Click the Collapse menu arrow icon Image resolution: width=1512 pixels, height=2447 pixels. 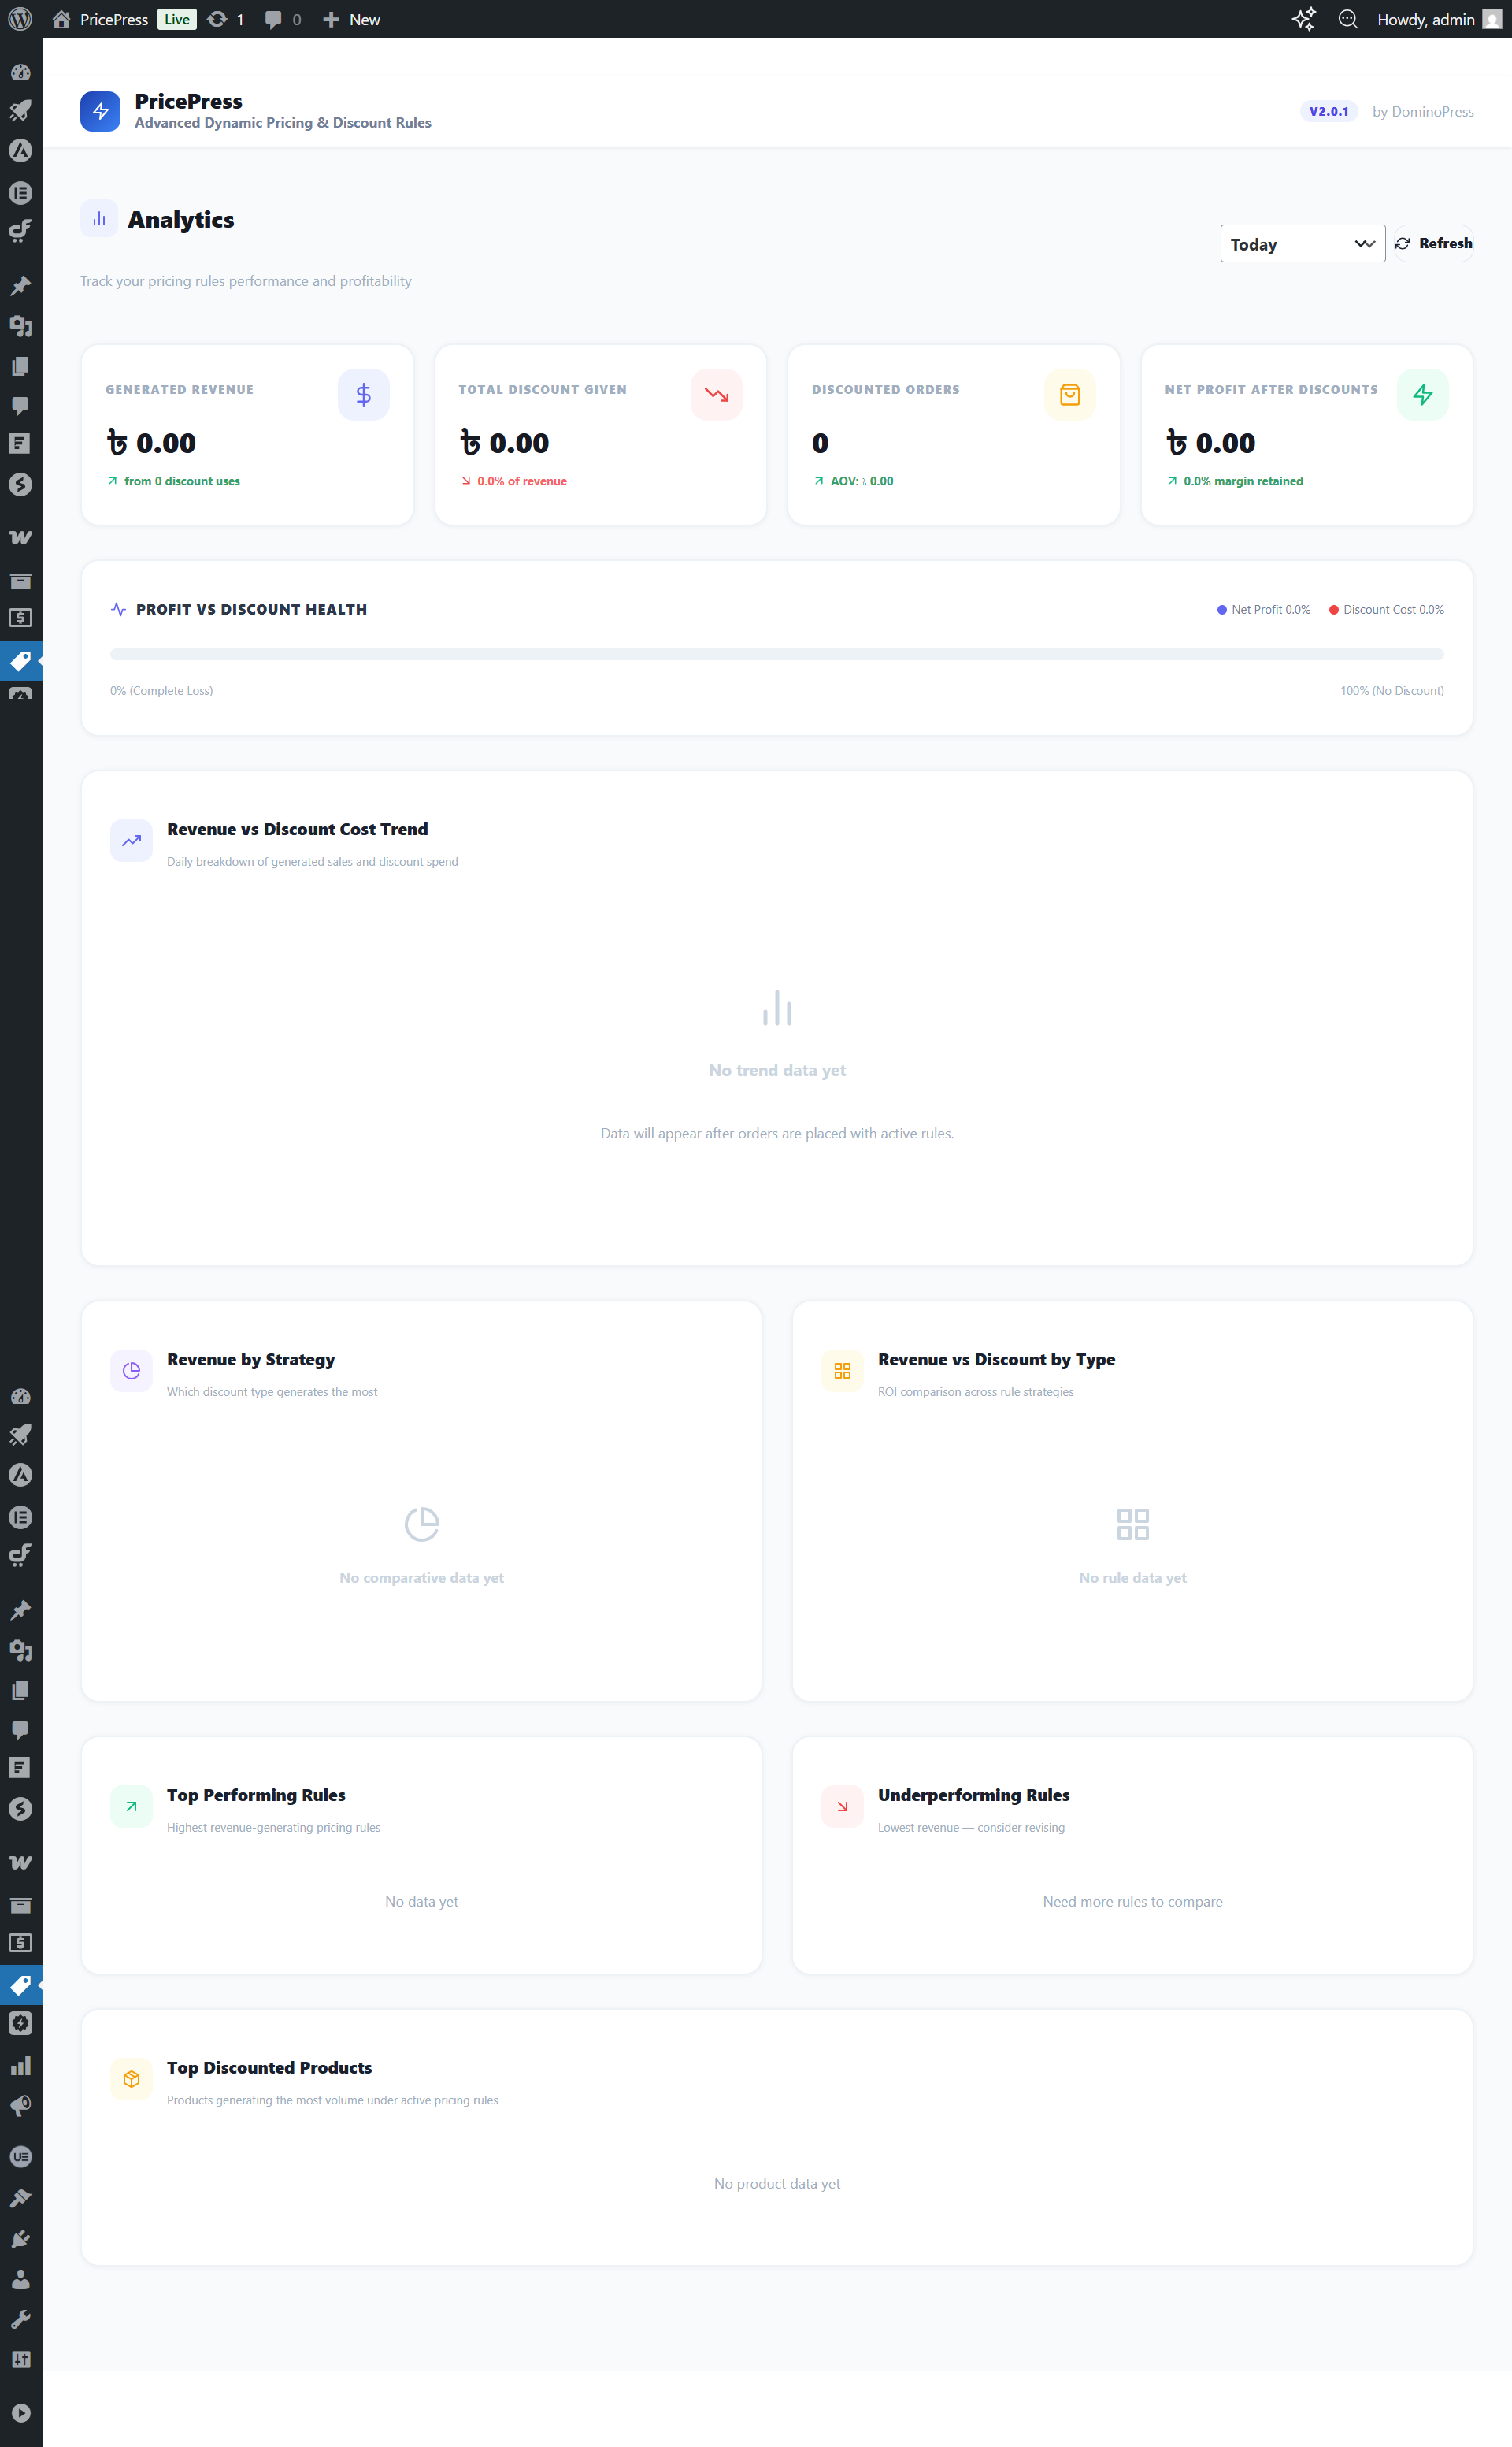pyautogui.click(x=20, y=2413)
